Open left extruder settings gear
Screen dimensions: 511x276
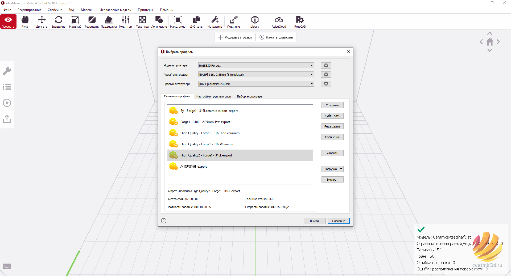pyautogui.click(x=326, y=74)
